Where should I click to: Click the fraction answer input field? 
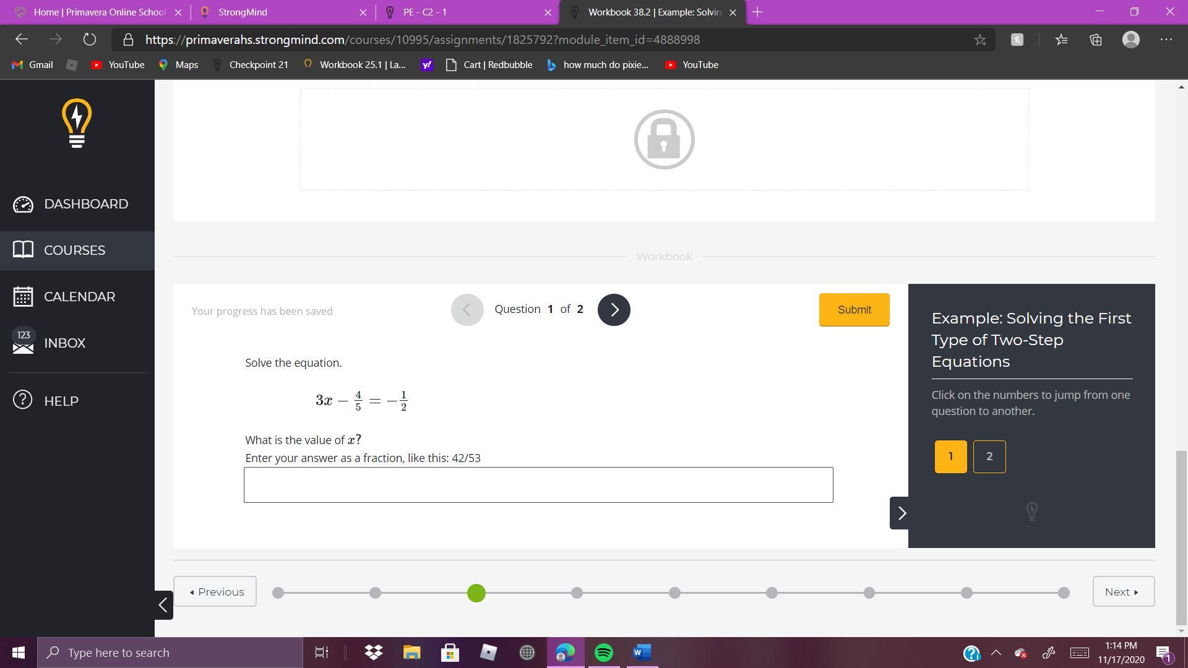pyautogui.click(x=538, y=485)
